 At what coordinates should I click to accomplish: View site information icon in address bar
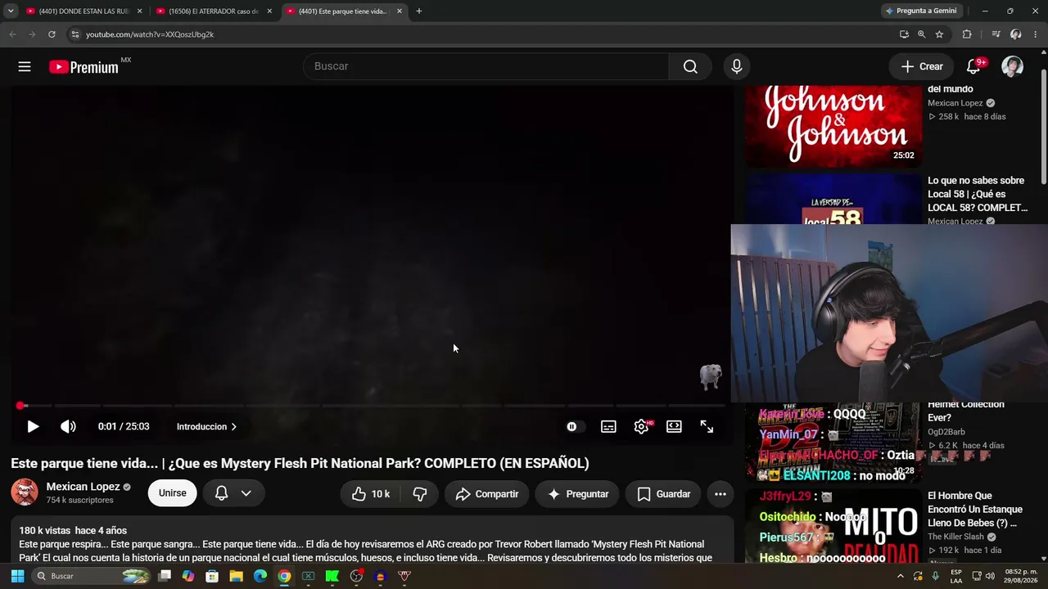pos(75,34)
